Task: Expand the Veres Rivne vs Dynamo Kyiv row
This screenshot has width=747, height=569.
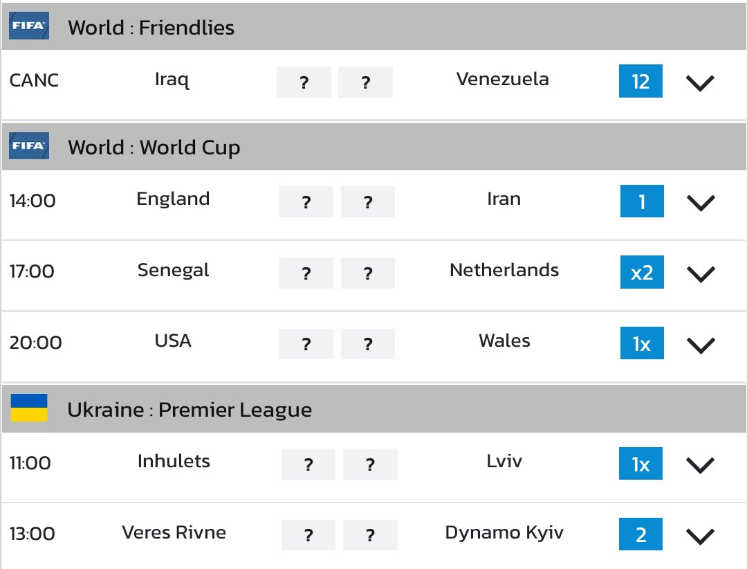Action: [699, 536]
